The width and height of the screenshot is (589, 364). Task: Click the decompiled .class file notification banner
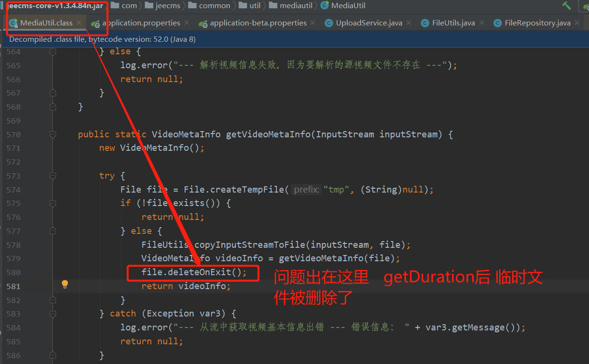point(294,39)
